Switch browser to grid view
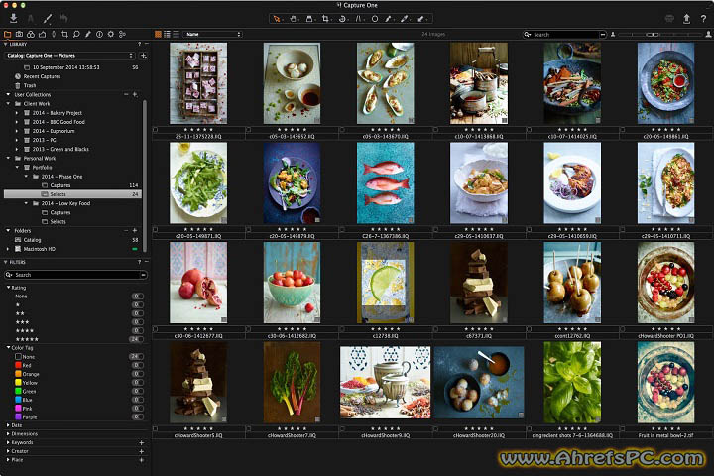The width and height of the screenshot is (714, 476). (x=158, y=34)
